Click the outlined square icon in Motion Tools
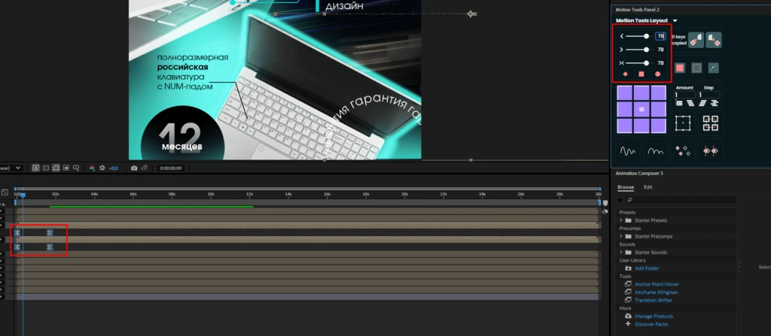Screen dimensions: 771x336 tap(696, 68)
